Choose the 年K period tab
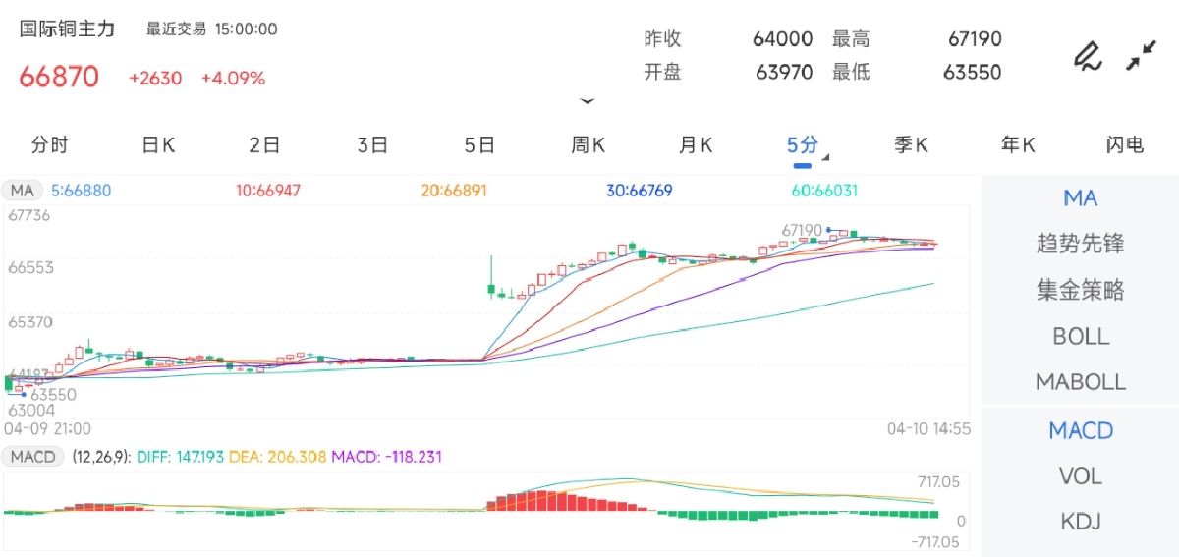Image resolution: width=1179 pixels, height=557 pixels. click(x=1018, y=145)
